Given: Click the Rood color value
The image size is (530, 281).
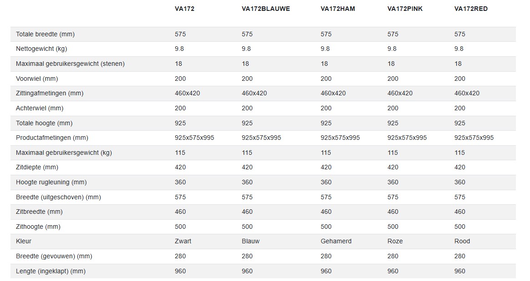Looking at the screenshot, I should pyautogui.click(x=462, y=241).
